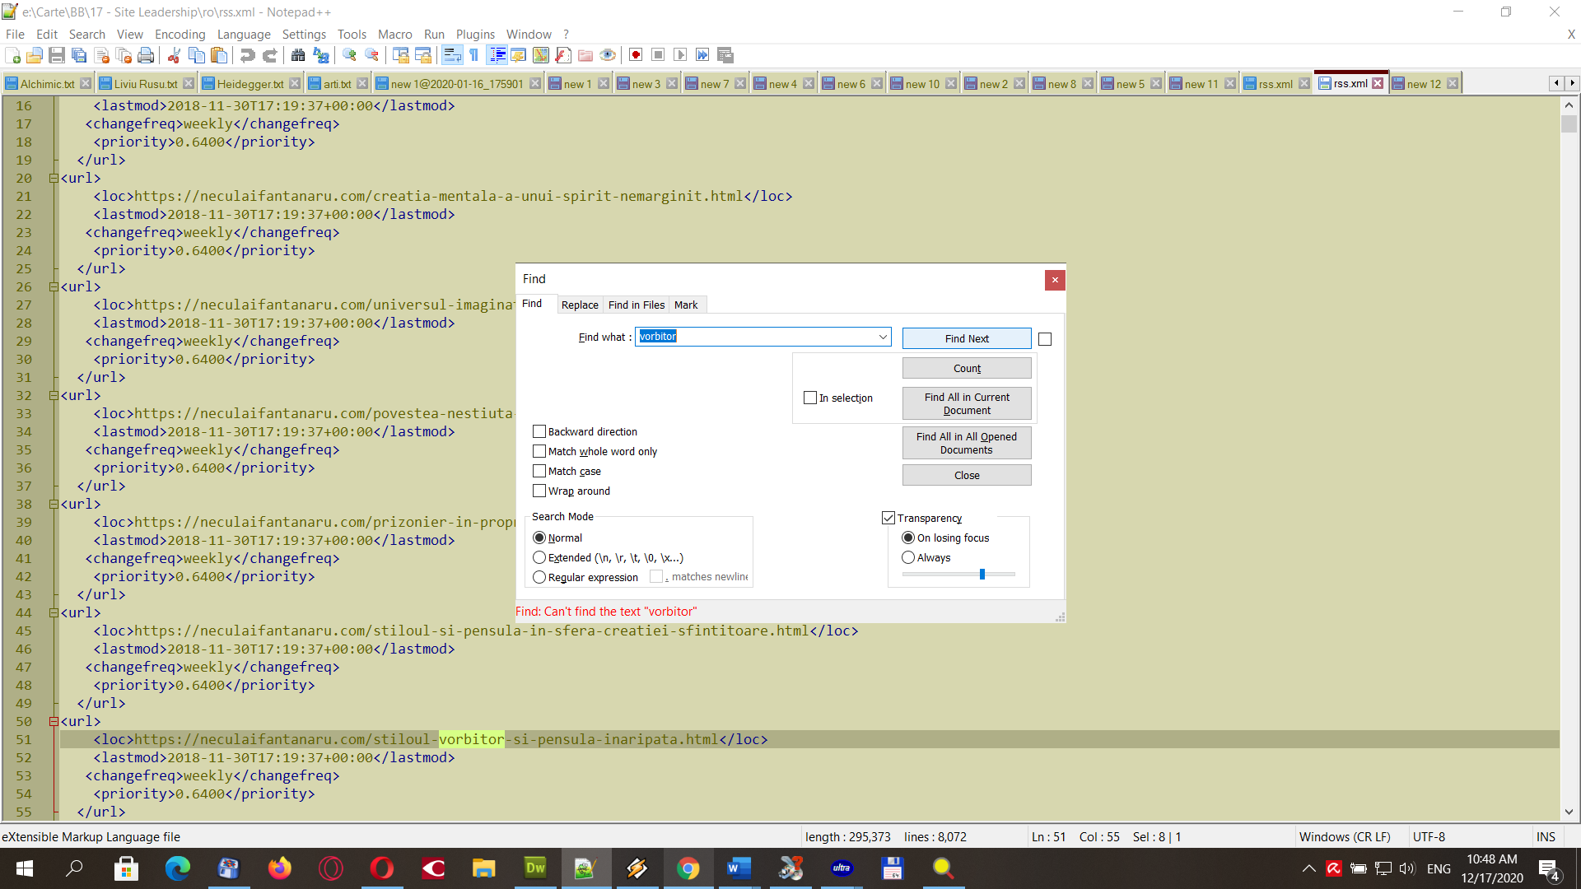1581x889 pixels.
Task: Open the Plugins menu
Action: click(x=475, y=34)
